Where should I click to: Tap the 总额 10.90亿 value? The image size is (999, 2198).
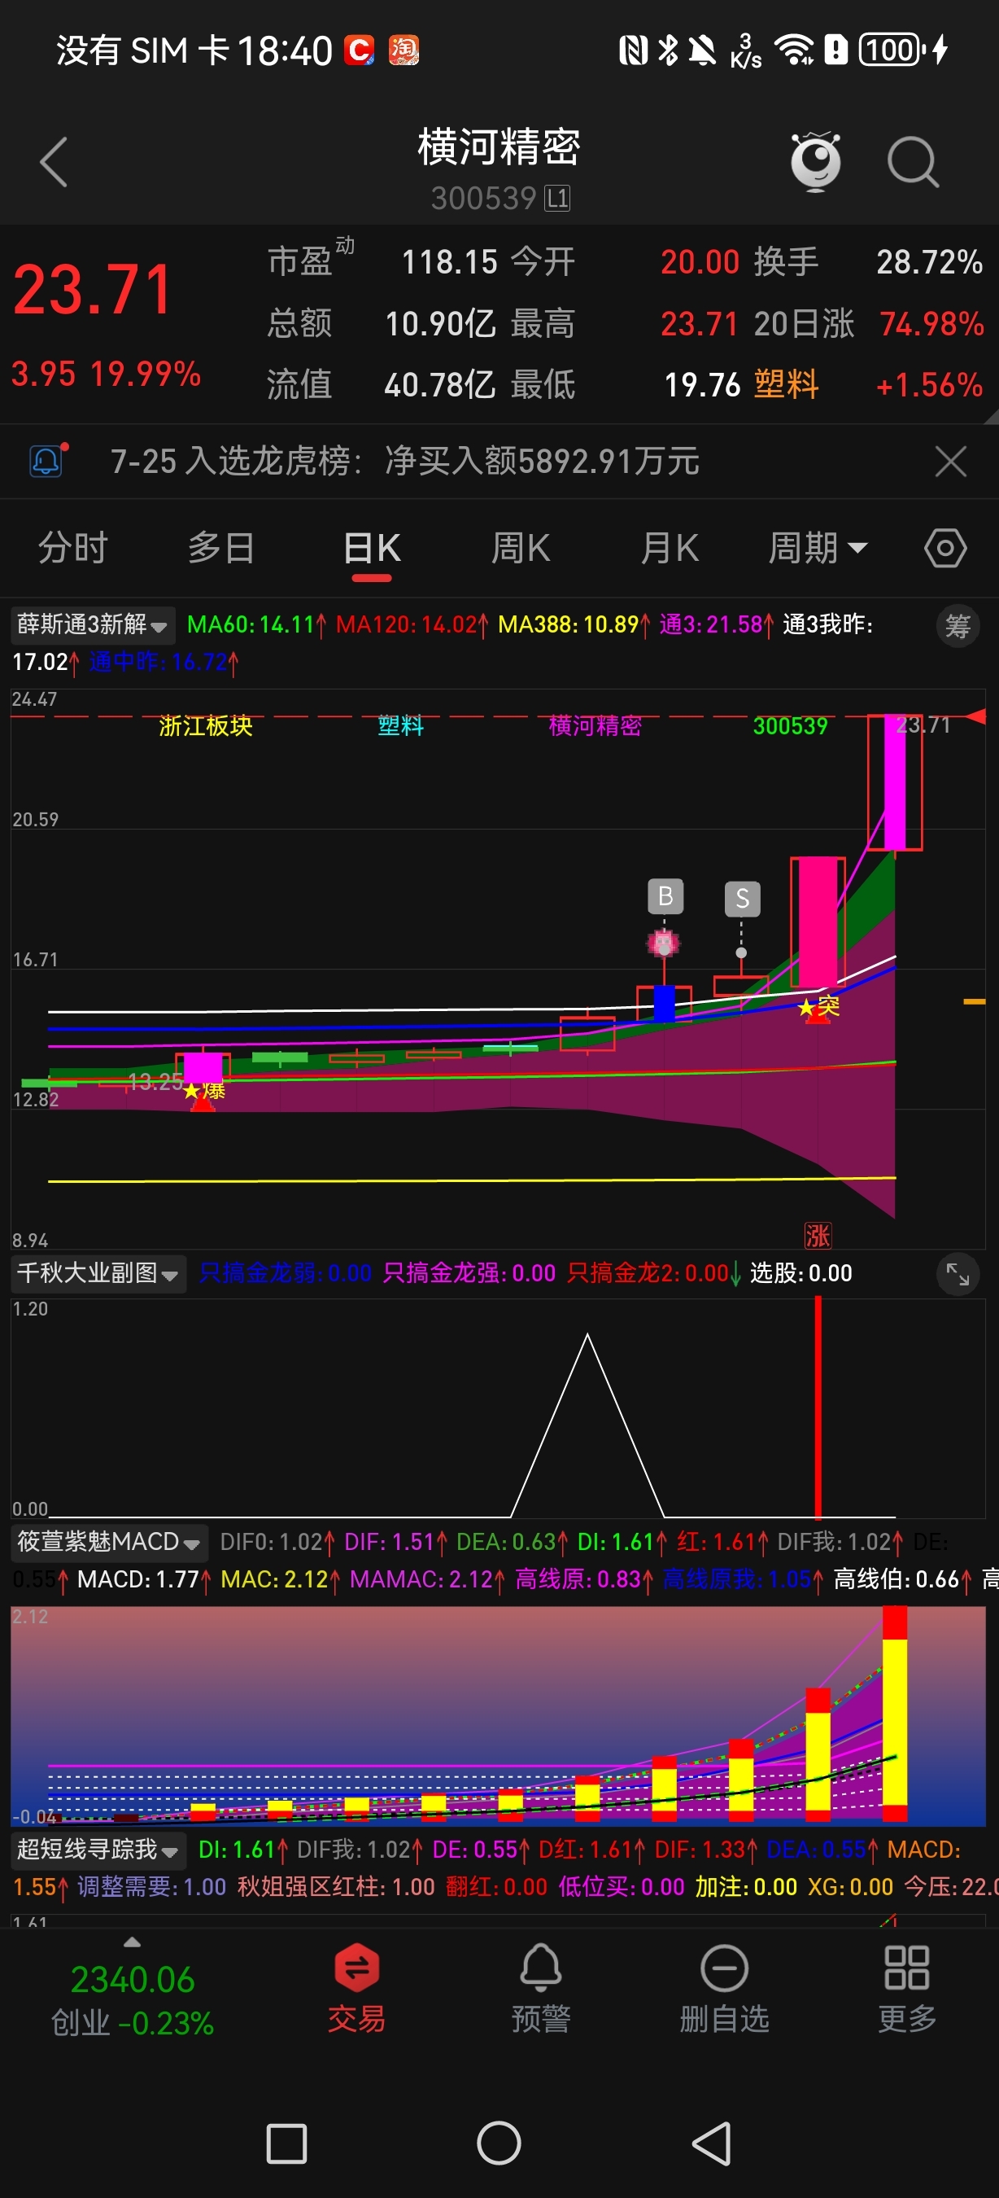point(440,324)
